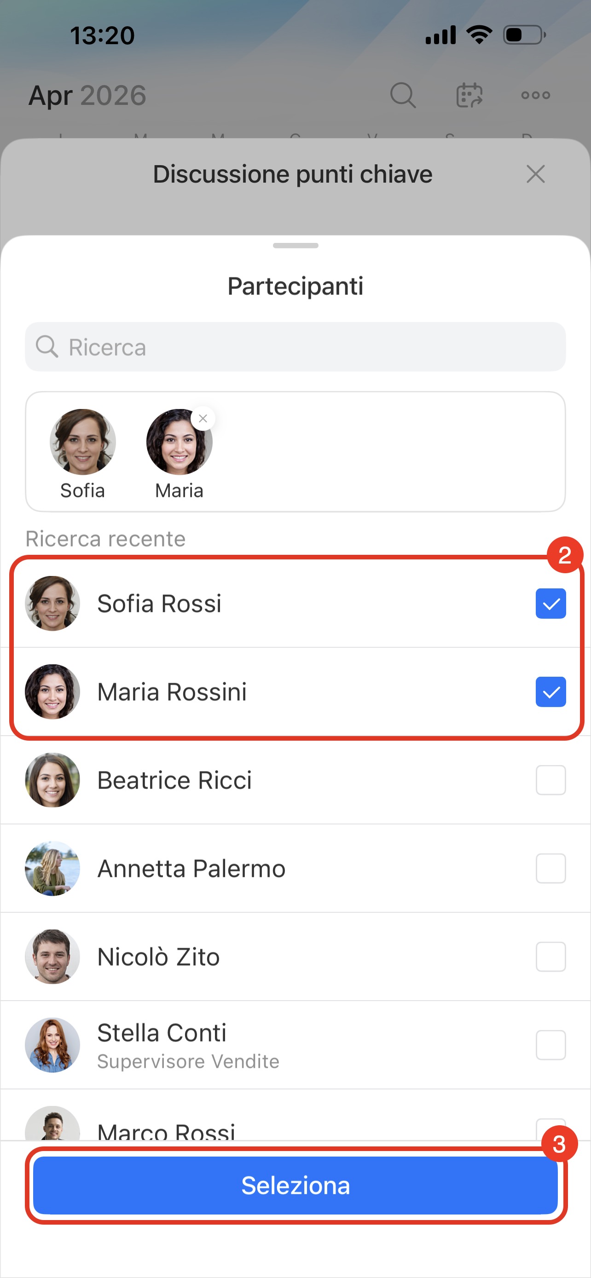
Task: Close the Discussione punti chiave panel
Action: point(535,174)
